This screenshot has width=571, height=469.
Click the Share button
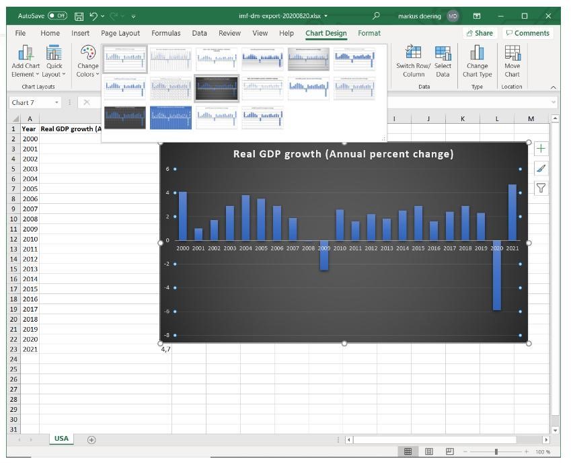(480, 33)
